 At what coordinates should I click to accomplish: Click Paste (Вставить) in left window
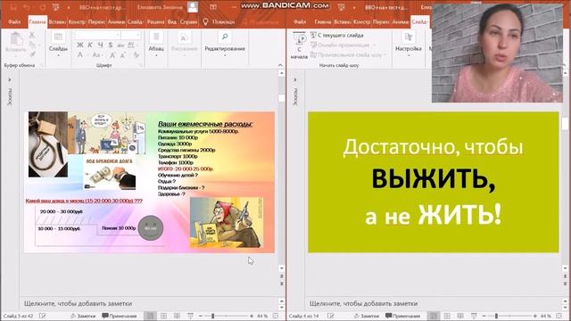[x=16, y=43]
